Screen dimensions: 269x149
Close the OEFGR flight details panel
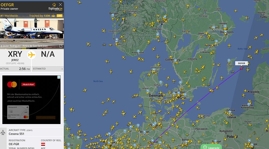click(60, 5)
